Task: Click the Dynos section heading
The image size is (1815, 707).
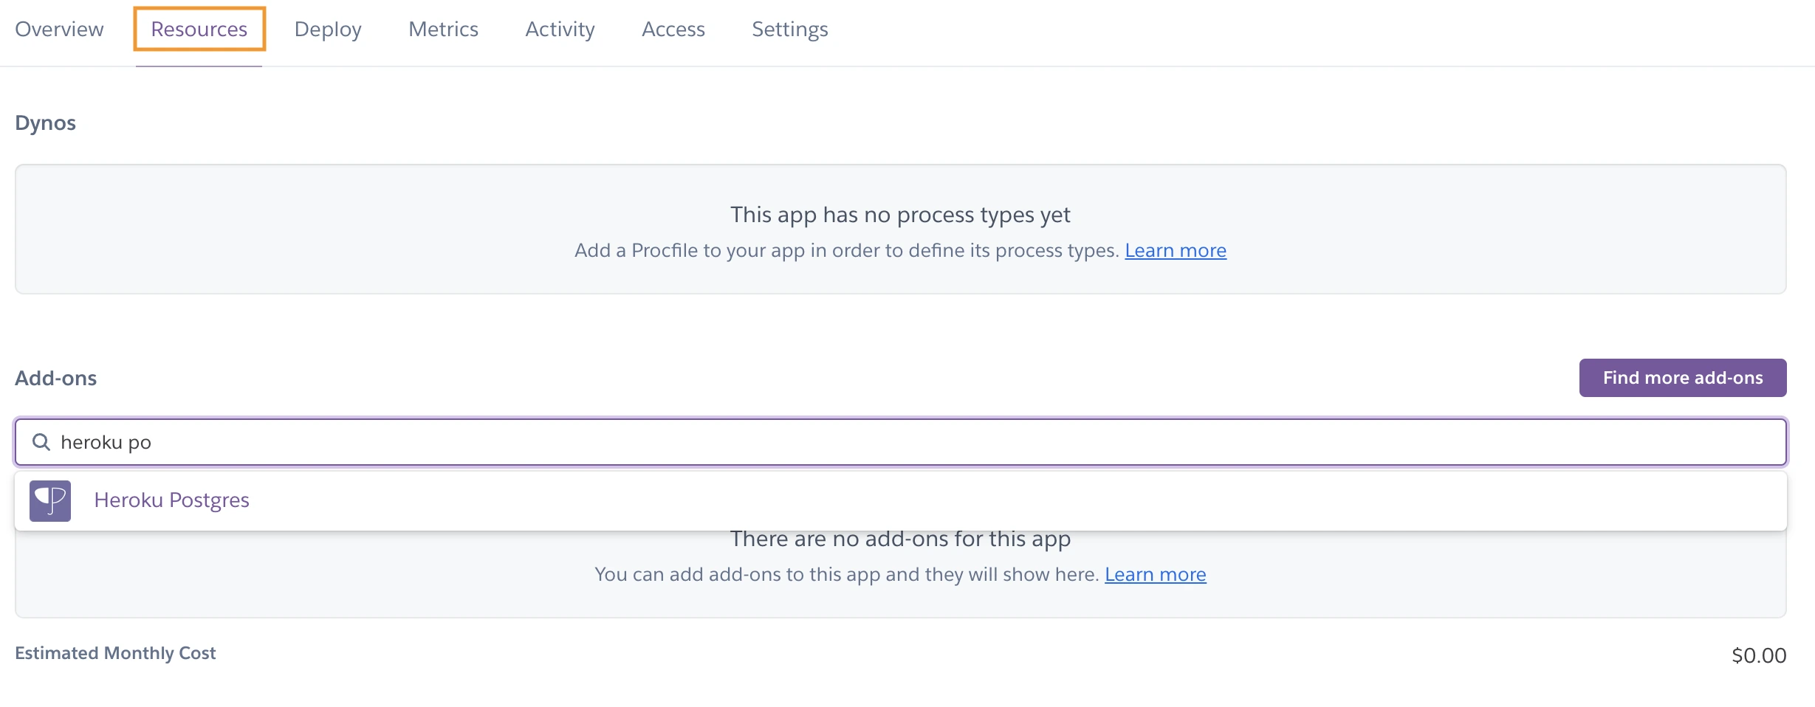Action: point(45,123)
